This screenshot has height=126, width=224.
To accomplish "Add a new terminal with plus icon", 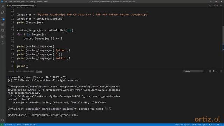I will click(x=206, y=71).
